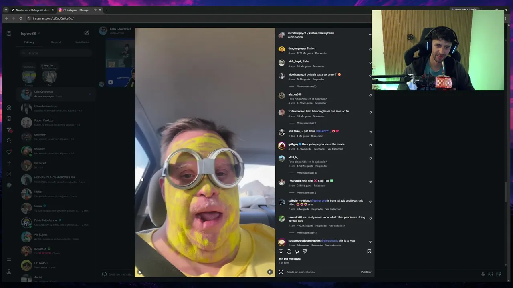The width and height of the screenshot is (513, 288).
Task: Open Notifications heart in the sidebar
Action: (x=9, y=152)
